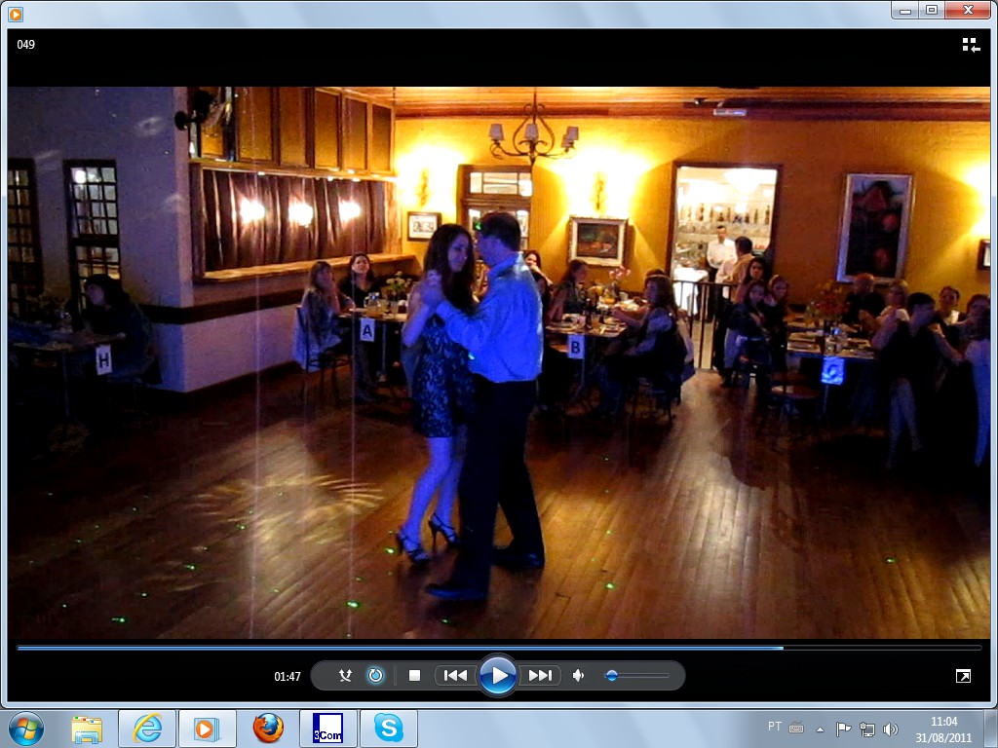
Task: Show hidden system tray icons
Action: pyautogui.click(x=820, y=729)
